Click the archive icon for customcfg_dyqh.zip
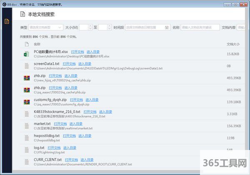This screenshot has width=250, height=175. [26, 102]
